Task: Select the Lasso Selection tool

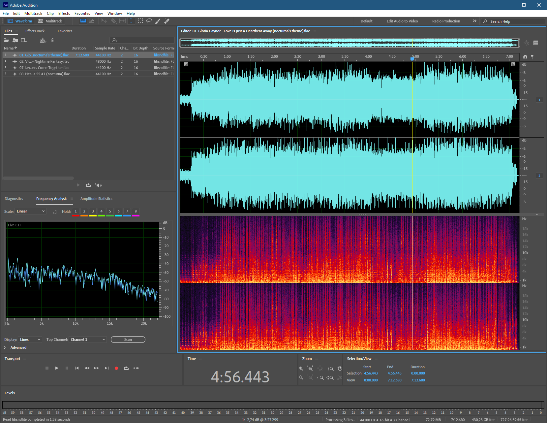Action: (149, 21)
